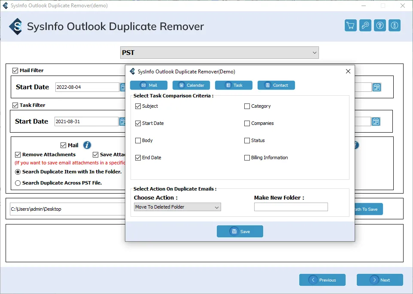Click the Save button in dialog
The image size is (413, 294).
point(240,231)
